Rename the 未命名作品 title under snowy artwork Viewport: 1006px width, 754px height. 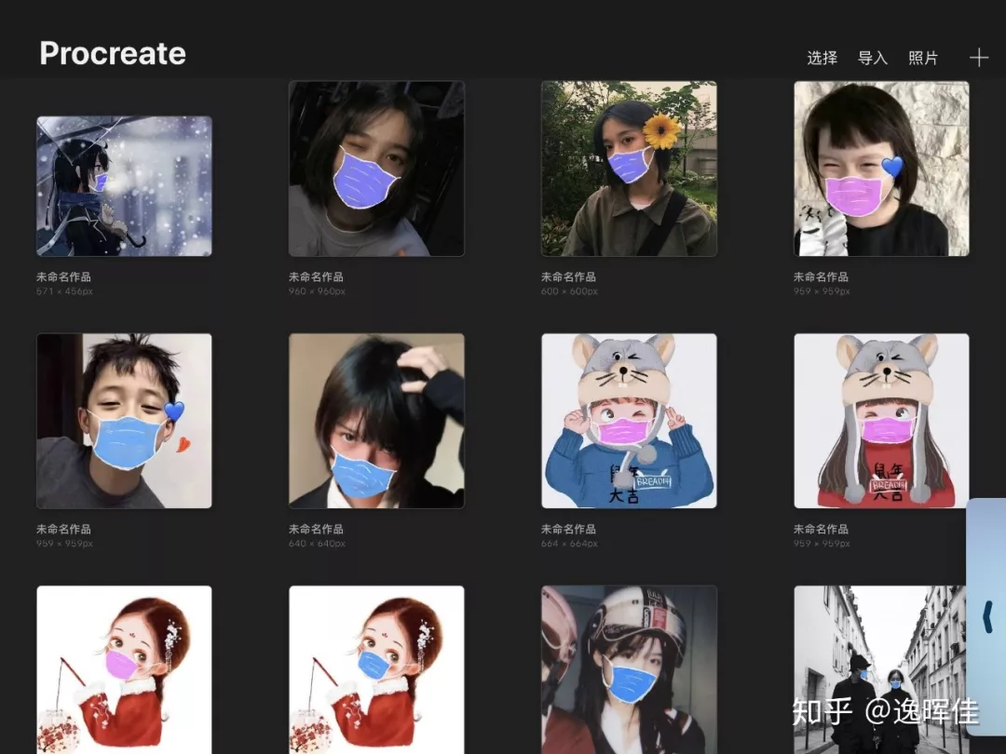[x=63, y=276]
